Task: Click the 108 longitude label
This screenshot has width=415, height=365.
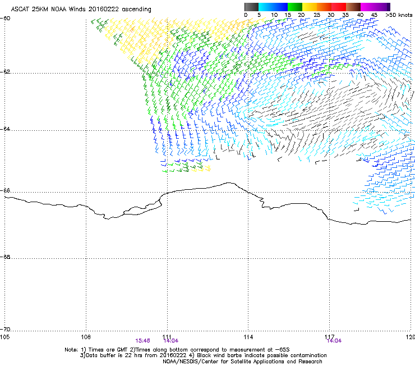Action: pos(86,337)
